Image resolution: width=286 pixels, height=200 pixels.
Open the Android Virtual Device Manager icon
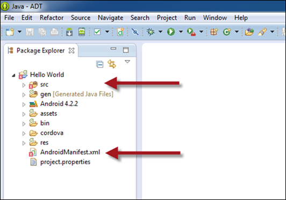point(82,32)
